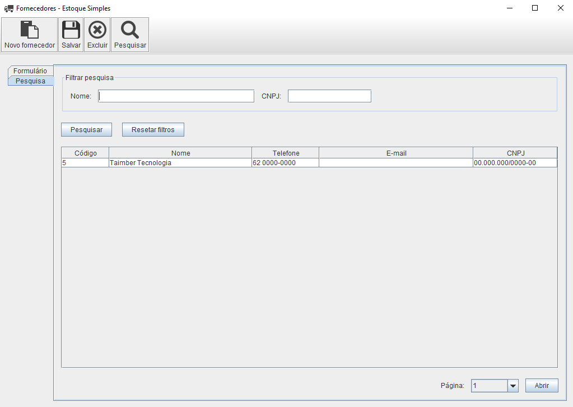This screenshot has width=573, height=407.
Task: Run search with the Pesquisar button below filters
Action: (86, 130)
